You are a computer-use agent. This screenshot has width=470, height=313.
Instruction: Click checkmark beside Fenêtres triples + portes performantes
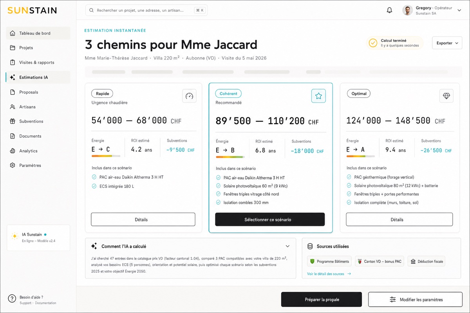349,194
